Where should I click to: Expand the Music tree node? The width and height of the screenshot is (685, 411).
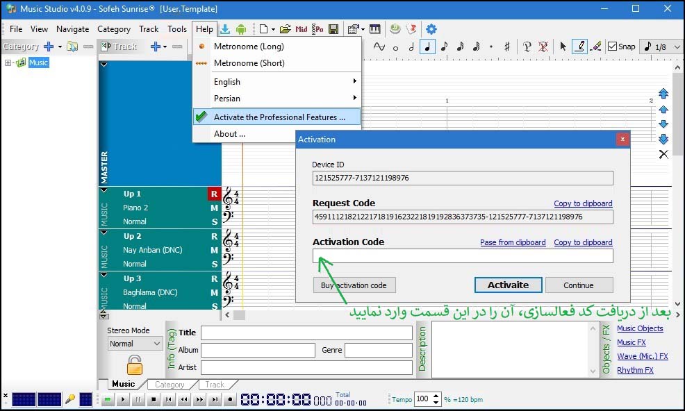pos(8,63)
